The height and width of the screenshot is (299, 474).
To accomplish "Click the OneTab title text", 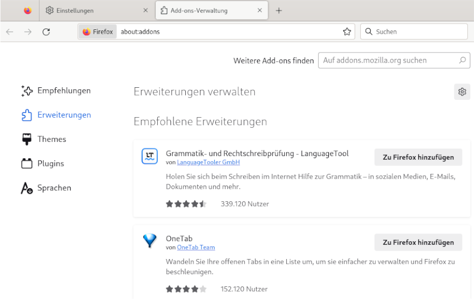I will tap(179, 239).
